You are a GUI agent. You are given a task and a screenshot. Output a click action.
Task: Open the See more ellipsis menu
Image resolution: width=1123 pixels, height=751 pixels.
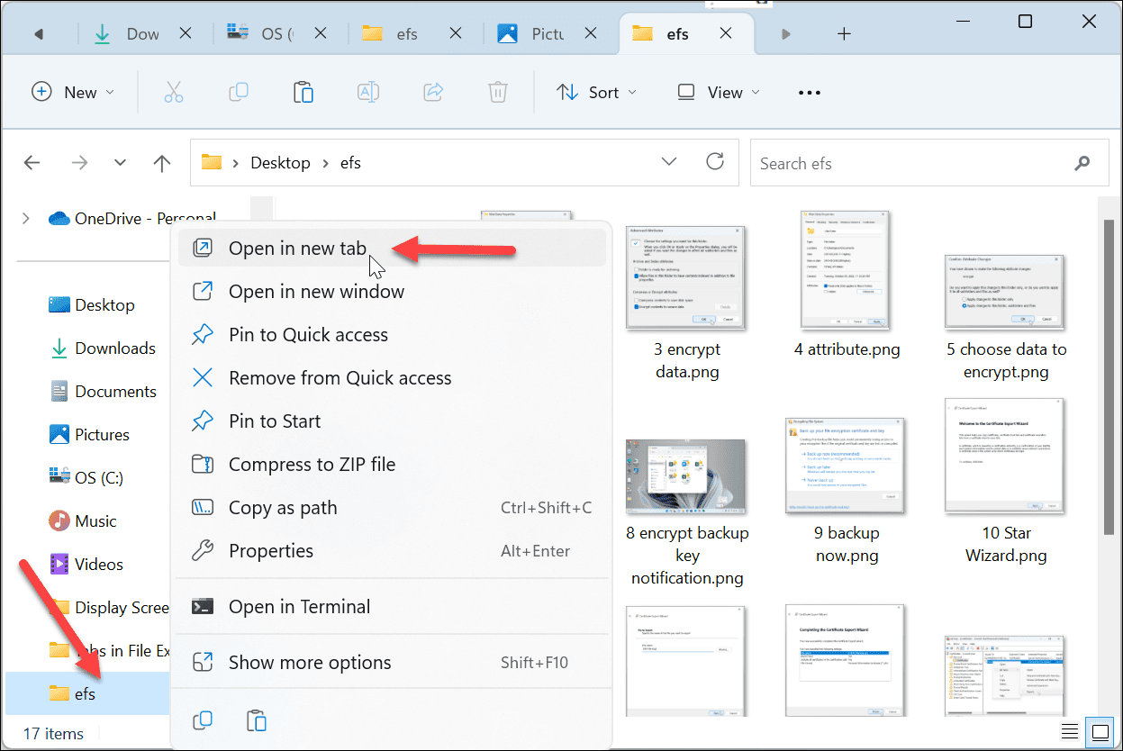click(810, 92)
